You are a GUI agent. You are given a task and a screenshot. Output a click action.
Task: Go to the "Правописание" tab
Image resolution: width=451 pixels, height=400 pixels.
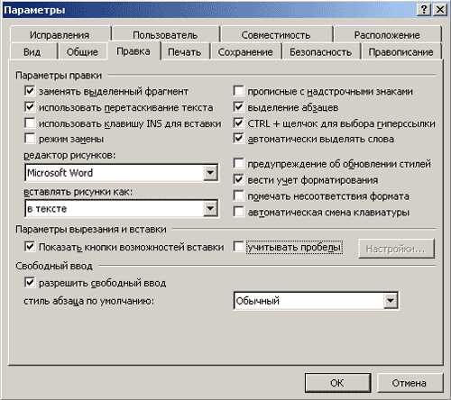400,51
